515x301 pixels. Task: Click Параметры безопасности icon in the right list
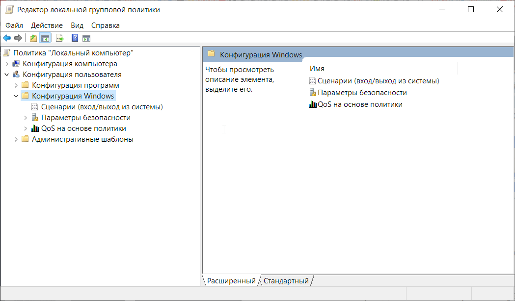[313, 93]
